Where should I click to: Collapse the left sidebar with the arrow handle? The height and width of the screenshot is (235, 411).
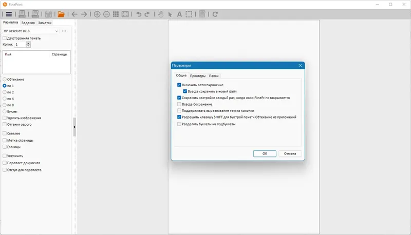(x=74, y=127)
